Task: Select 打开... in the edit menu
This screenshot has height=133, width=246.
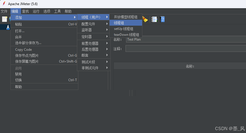Action: pyautogui.click(x=44, y=31)
